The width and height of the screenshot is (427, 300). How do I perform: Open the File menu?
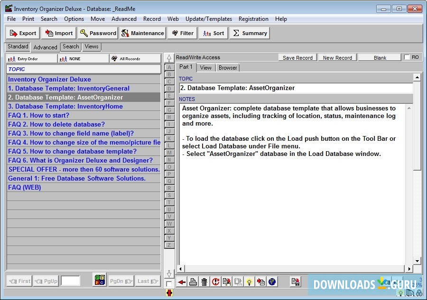pyautogui.click(x=11, y=19)
